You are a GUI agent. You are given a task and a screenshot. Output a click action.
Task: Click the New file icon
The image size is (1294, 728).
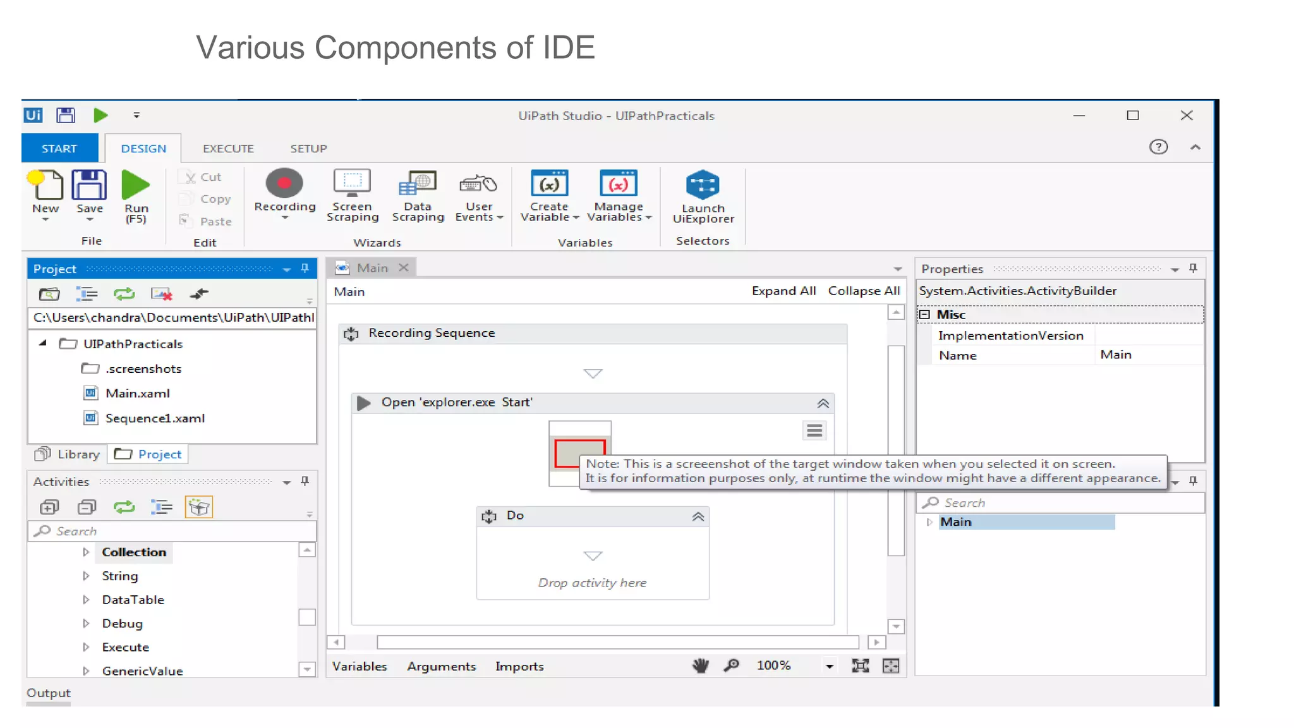[x=45, y=185]
